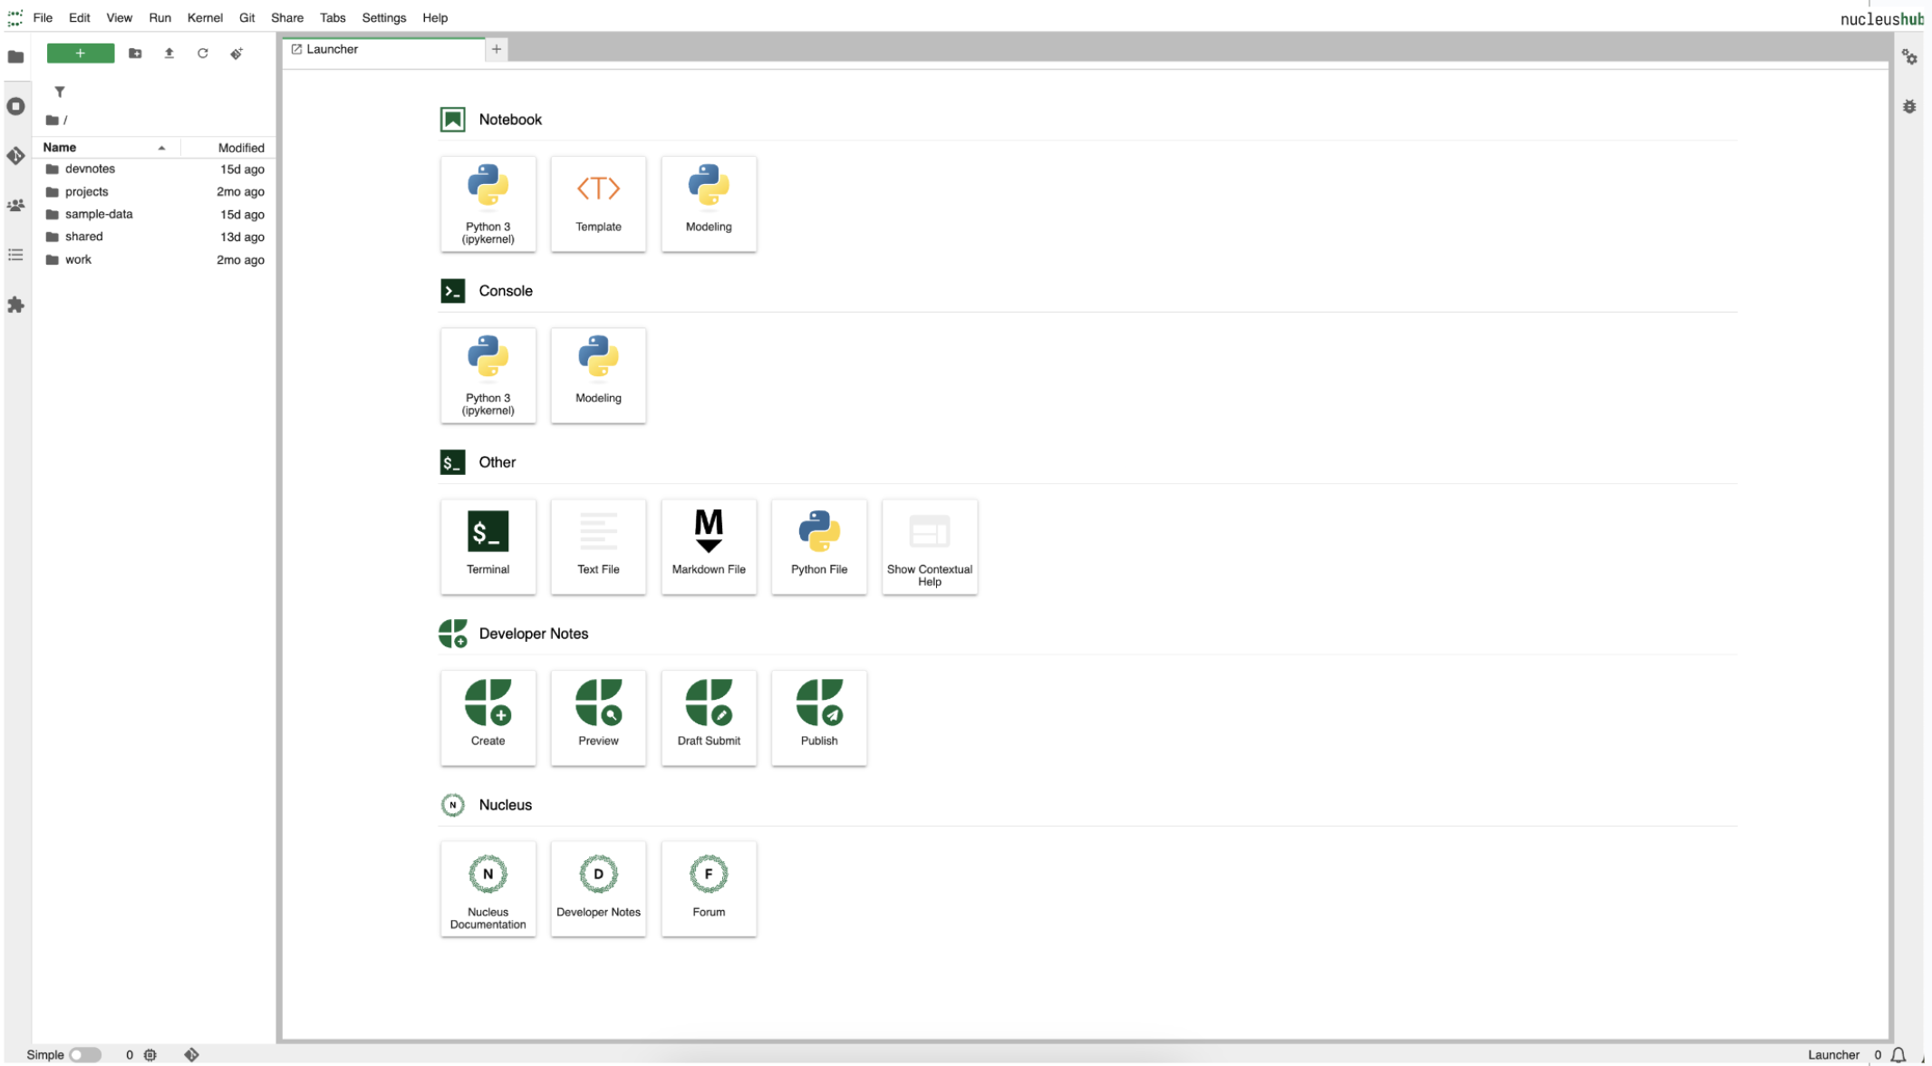Click Publish under Developer Notes

[x=819, y=718]
